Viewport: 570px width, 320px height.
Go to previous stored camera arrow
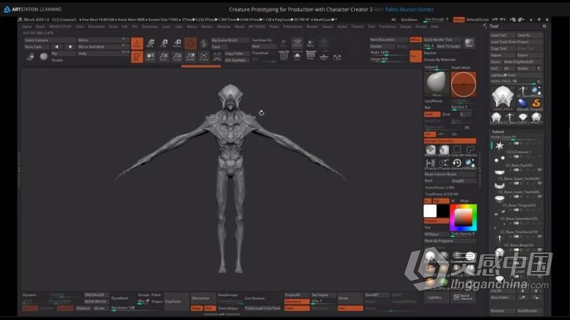tap(56, 47)
